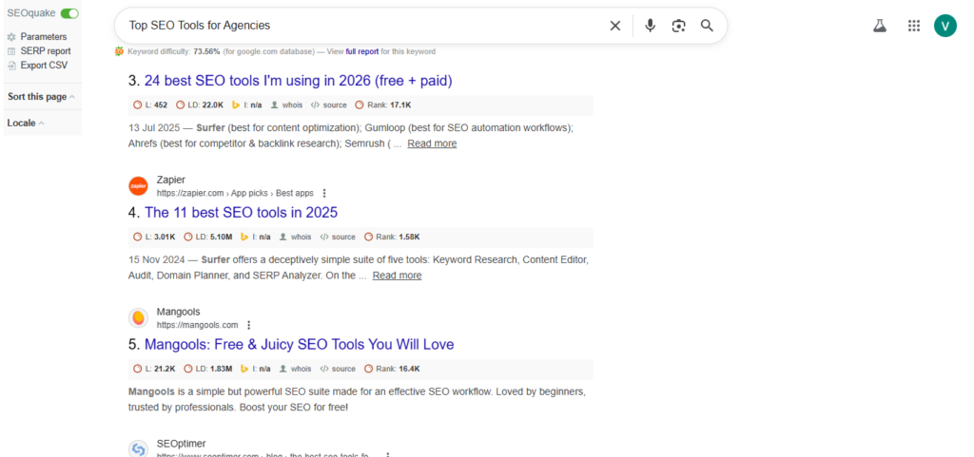974x457 pixels.
Task: Click LD: 5.10M parameter of Zapier result
Action: (x=208, y=237)
